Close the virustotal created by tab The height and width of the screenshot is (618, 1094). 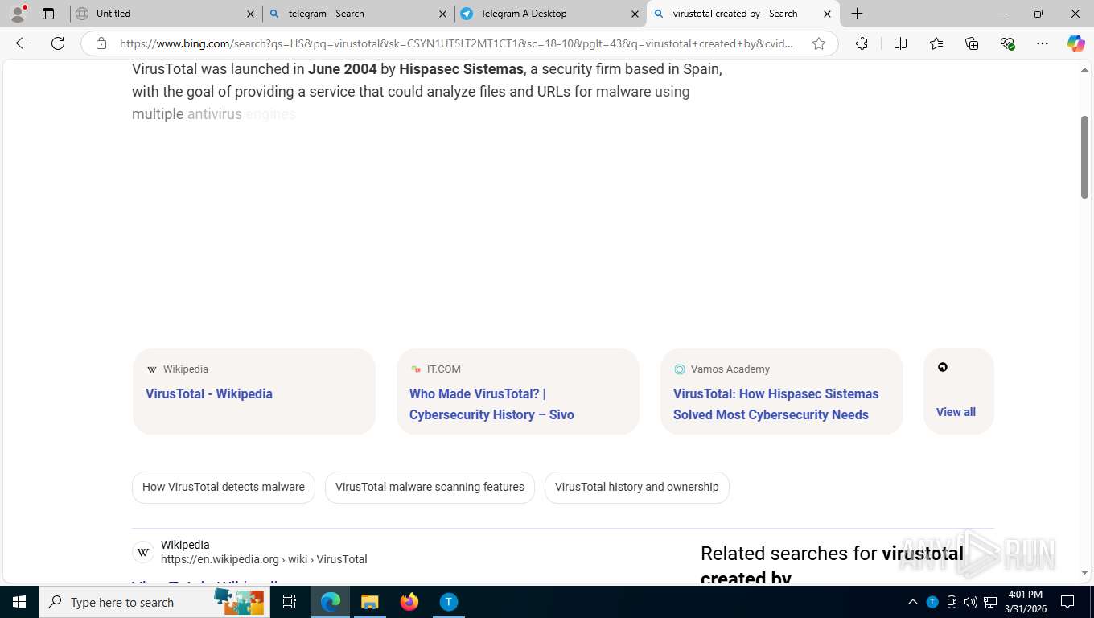click(x=827, y=14)
